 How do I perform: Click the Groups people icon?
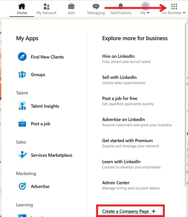pyautogui.click(x=22, y=75)
